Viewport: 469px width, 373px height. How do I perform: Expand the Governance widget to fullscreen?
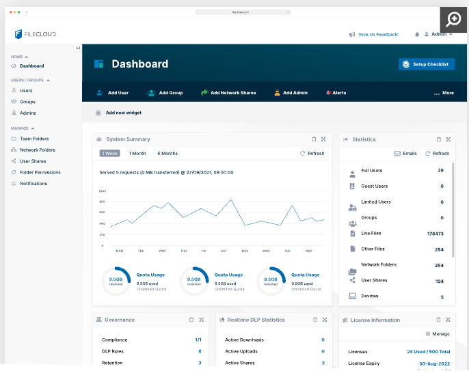tap(202, 320)
